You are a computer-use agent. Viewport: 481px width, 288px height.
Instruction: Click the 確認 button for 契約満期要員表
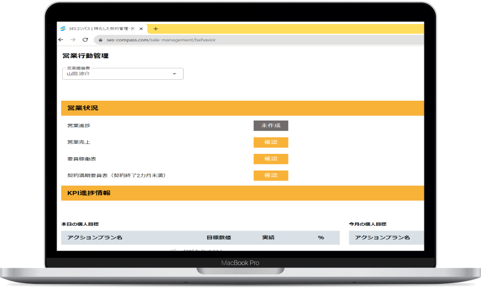coord(271,175)
